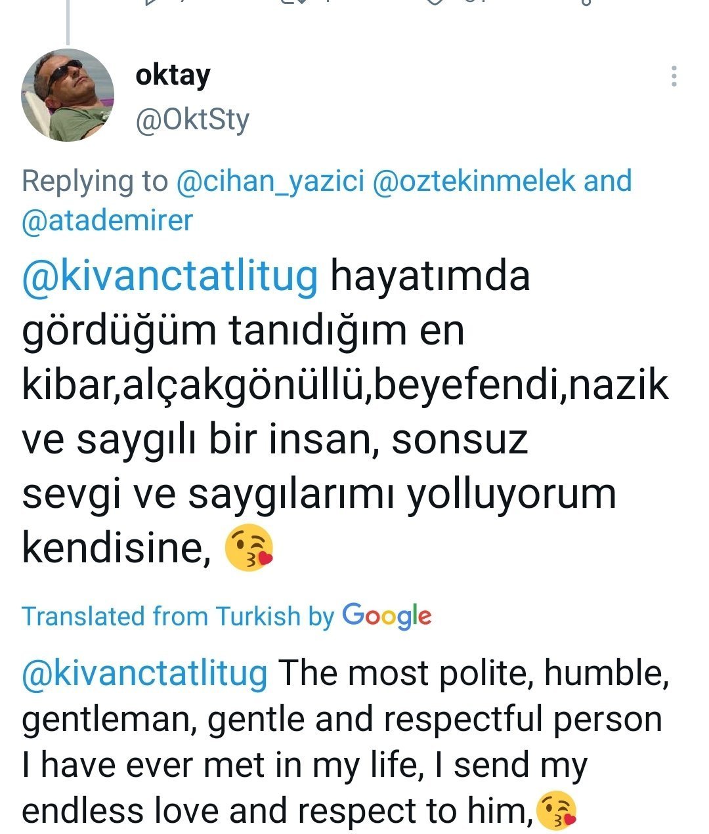Image resolution: width=709 pixels, height=834 pixels.
Task: Open the @atademirer profile link
Action: (108, 220)
